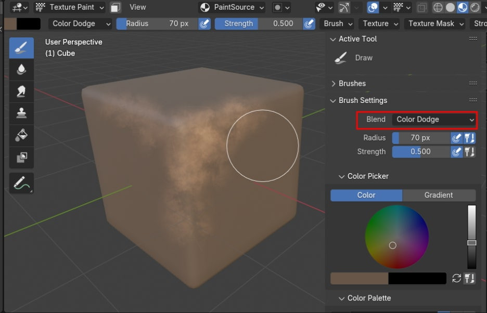Collapse the Color Palette section
Screen dimensions: 487x313
[342, 298]
